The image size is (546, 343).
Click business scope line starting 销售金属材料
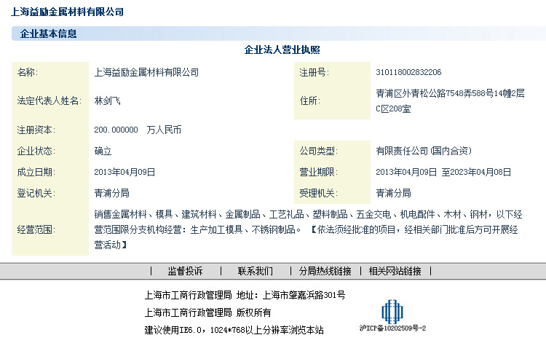(x=308, y=214)
